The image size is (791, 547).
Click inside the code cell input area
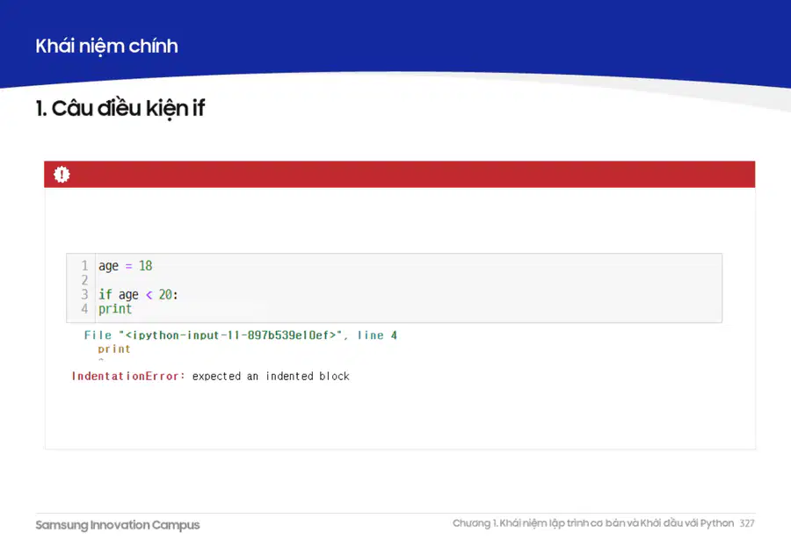(x=394, y=288)
